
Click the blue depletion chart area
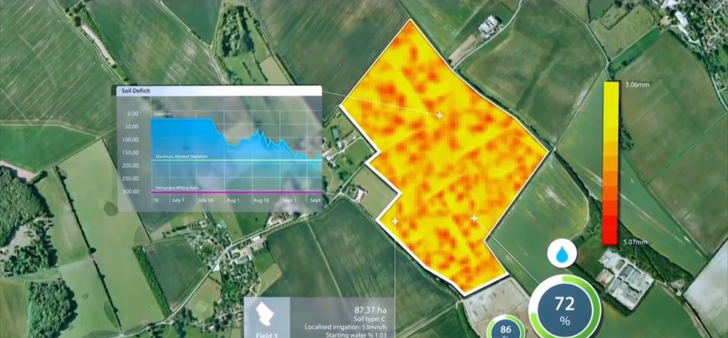[x=185, y=136]
